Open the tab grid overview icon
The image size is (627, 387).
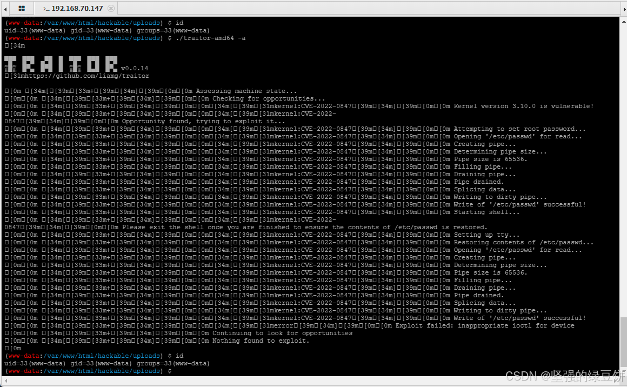point(22,8)
